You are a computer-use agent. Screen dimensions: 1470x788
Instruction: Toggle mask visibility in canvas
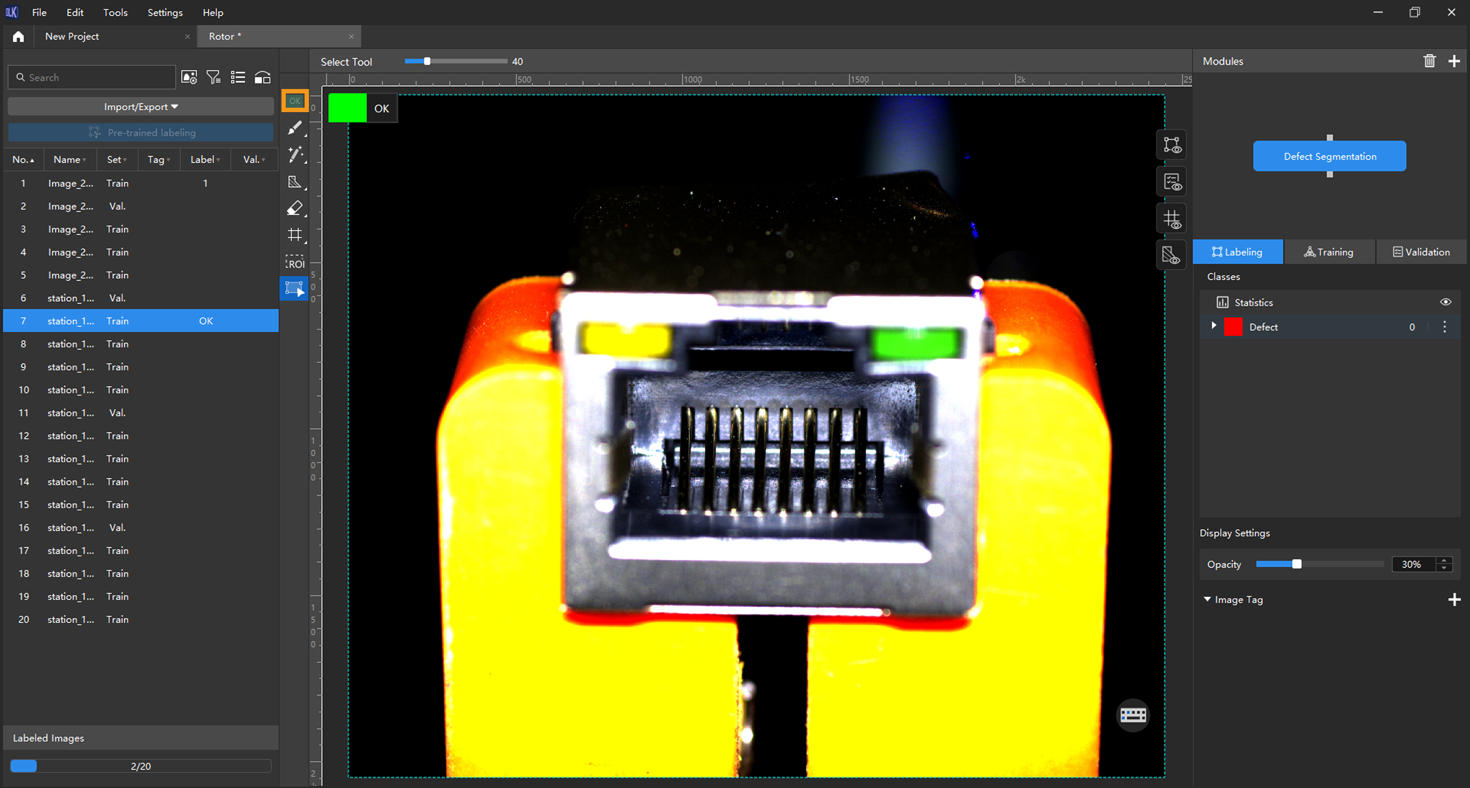coord(1171,255)
